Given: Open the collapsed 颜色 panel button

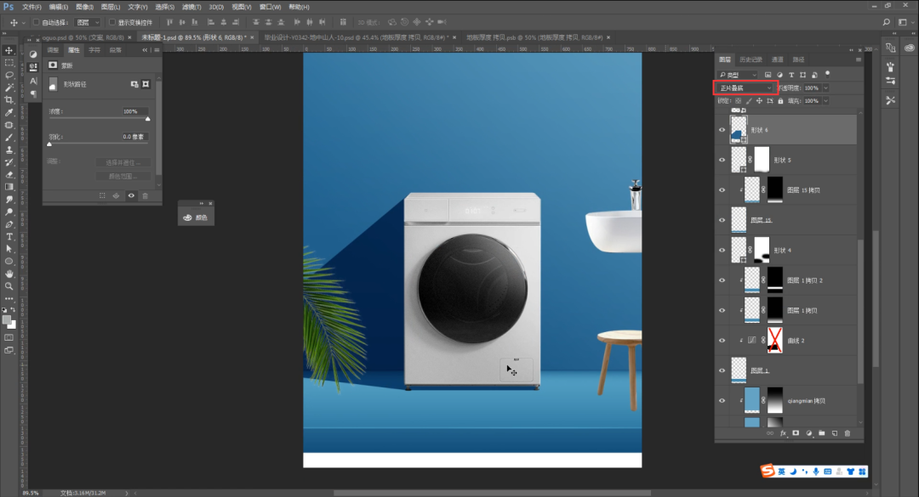Looking at the screenshot, I should click(196, 218).
